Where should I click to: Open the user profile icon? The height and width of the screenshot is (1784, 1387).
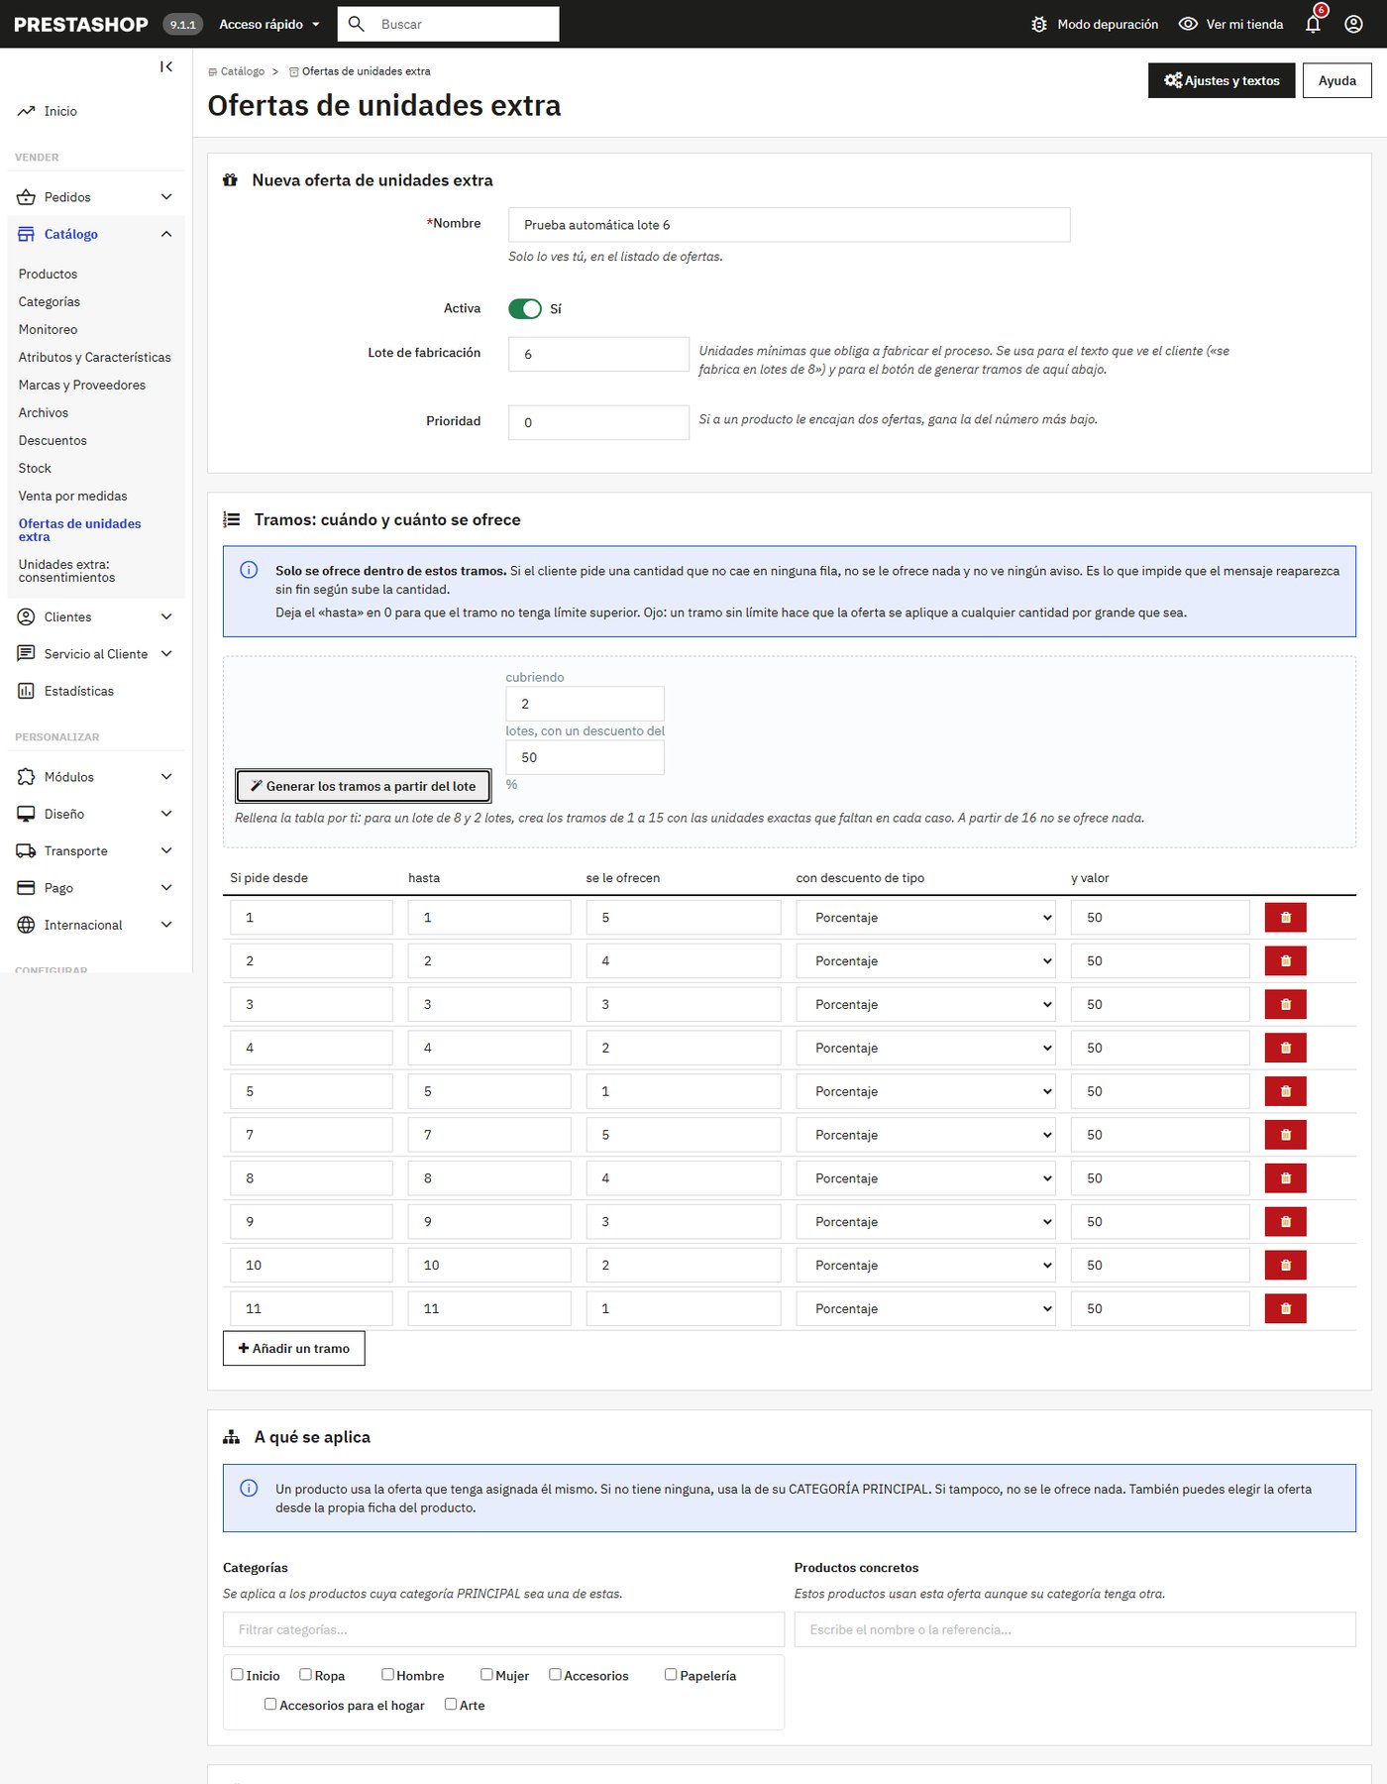point(1353,24)
